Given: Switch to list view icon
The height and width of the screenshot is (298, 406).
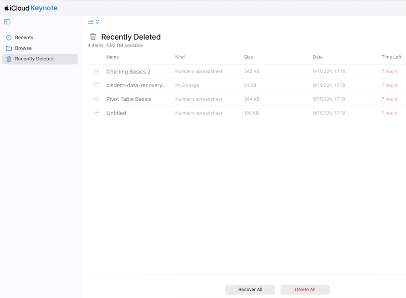Looking at the screenshot, I should click(x=90, y=22).
